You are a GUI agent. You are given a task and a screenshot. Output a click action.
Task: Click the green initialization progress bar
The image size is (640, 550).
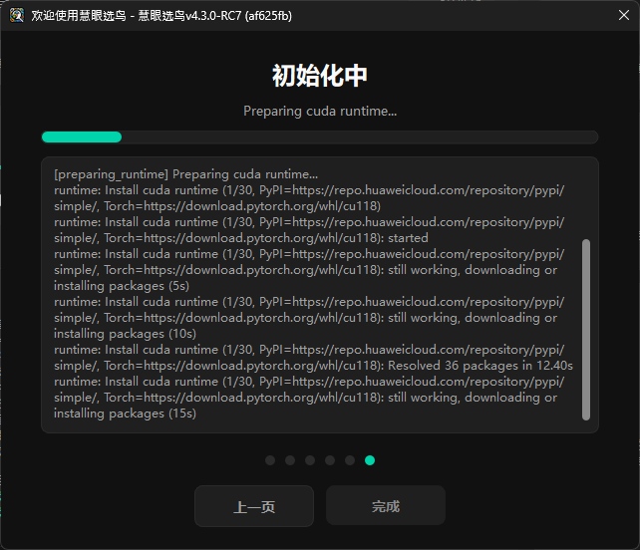coord(320,137)
